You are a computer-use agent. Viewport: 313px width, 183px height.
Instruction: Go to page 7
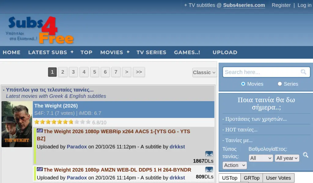pos(116,72)
